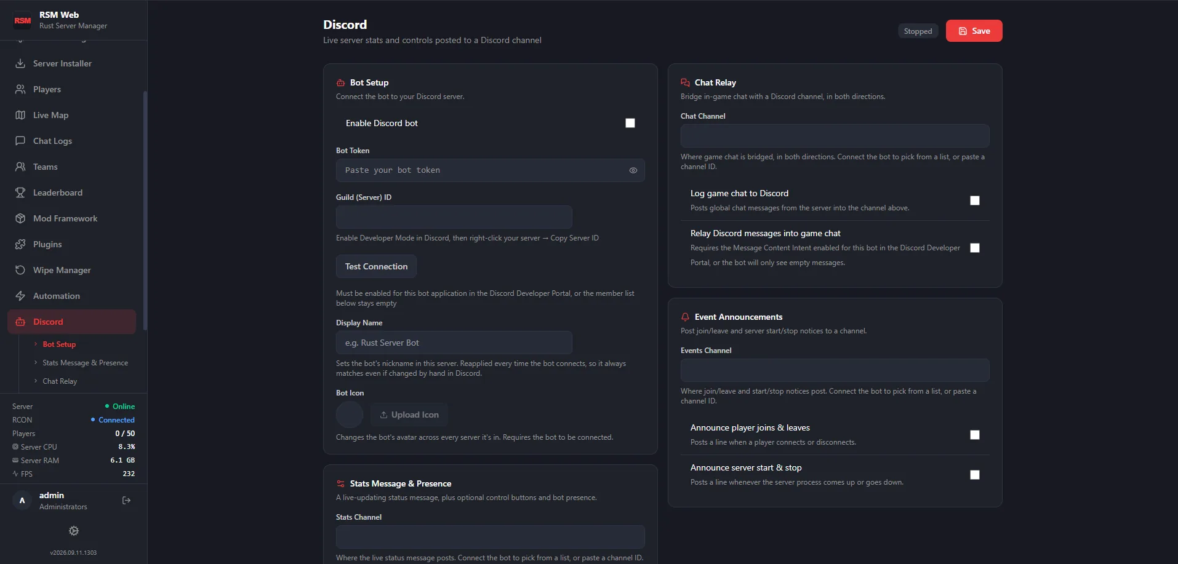Viewport: 1178px width, 564px height.
Task: Open the Mod Framework page
Action: pyautogui.click(x=72, y=218)
